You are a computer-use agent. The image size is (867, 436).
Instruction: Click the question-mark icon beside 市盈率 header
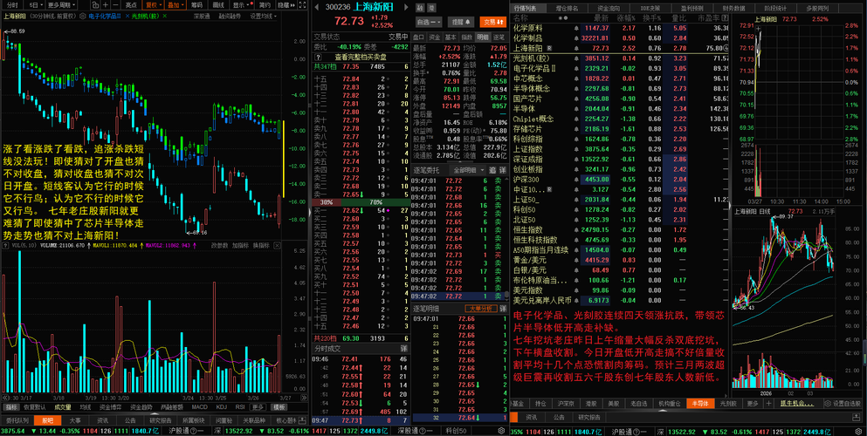[x=725, y=18]
